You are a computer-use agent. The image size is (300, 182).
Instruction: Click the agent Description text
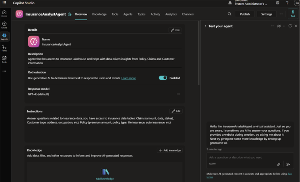tap(101, 61)
